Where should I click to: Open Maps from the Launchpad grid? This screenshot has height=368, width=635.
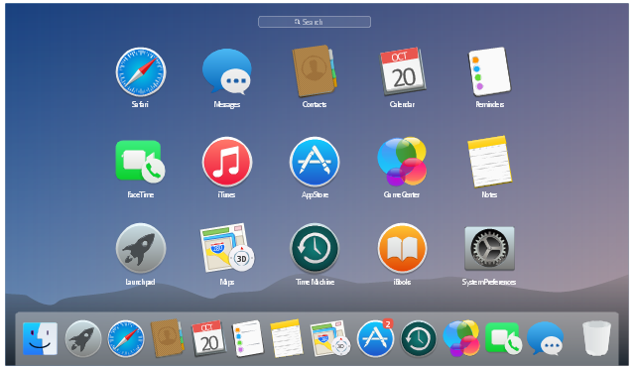click(227, 247)
